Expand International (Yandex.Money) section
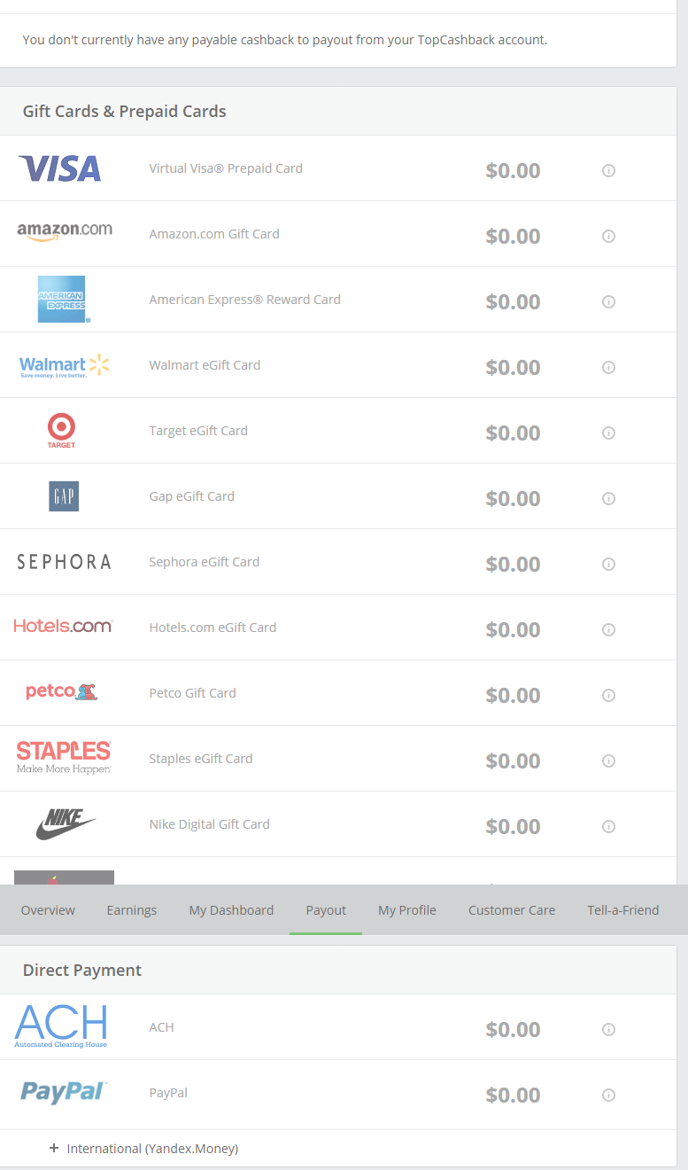This screenshot has width=688, height=1170. 144,1149
